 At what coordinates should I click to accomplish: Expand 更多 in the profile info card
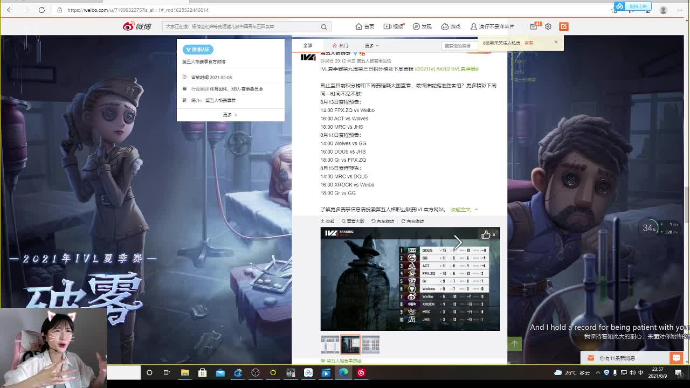click(x=230, y=115)
